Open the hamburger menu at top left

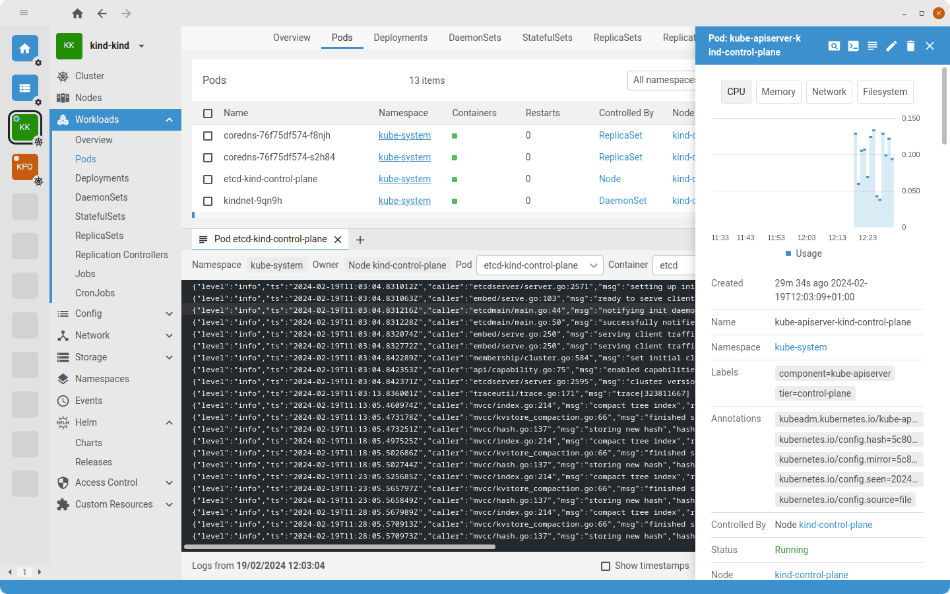pyautogui.click(x=24, y=13)
